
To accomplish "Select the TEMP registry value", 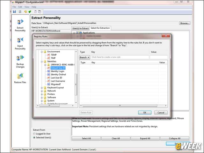I will [54, 55].
